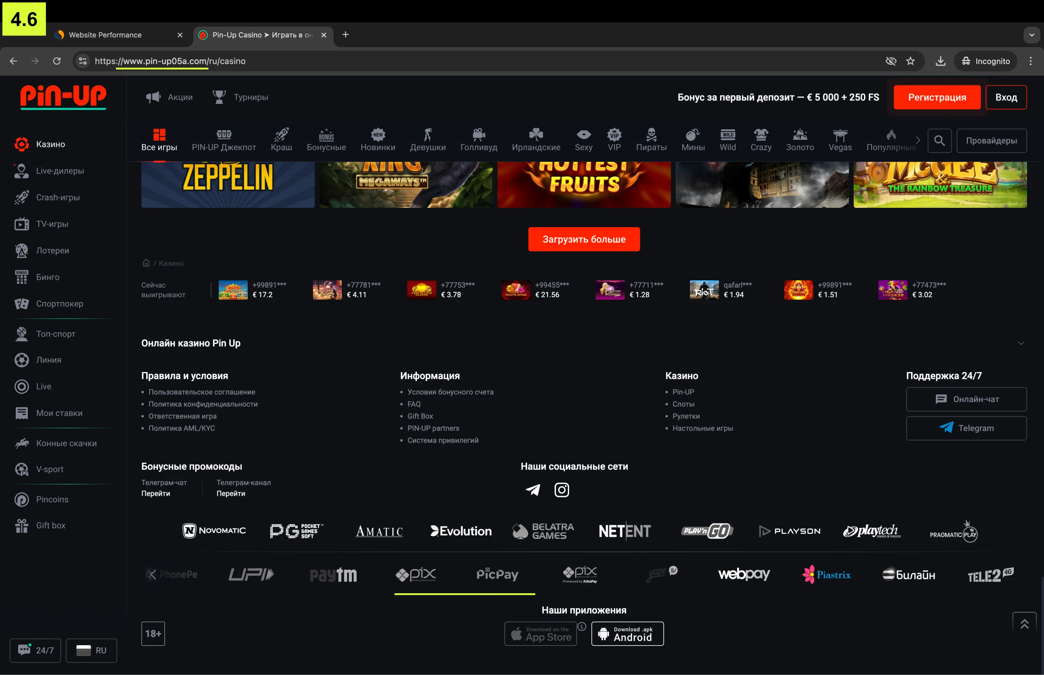Click the Telegram paper-plane social icon
The height and width of the screenshot is (675, 1044).
(x=532, y=490)
